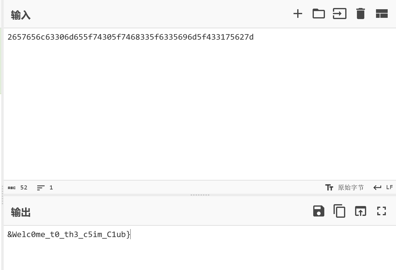Add a new input tab
This screenshot has height=270, width=396.
[298, 14]
